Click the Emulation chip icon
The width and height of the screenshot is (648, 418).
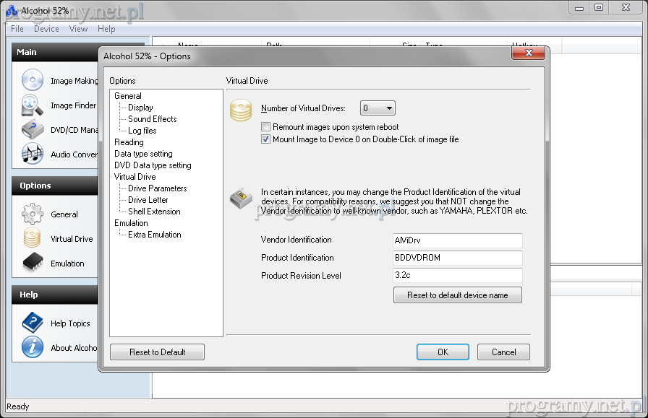(33, 264)
